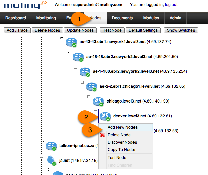
Task: Select ae-2-2.ebr1.chicago1.level3.net node label
Action: point(143,87)
